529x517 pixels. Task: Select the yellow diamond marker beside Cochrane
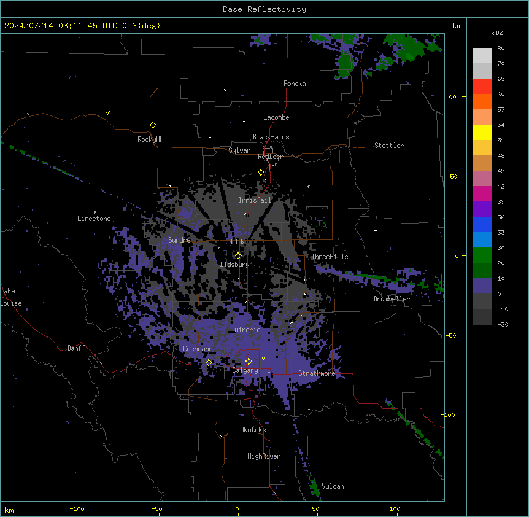209,362
